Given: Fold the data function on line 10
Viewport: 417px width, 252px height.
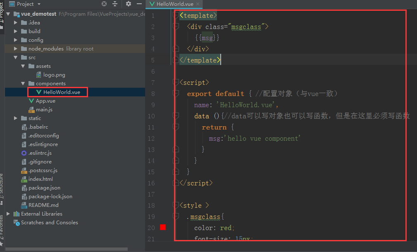Looking at the screenshot, I should pos(176,116).
